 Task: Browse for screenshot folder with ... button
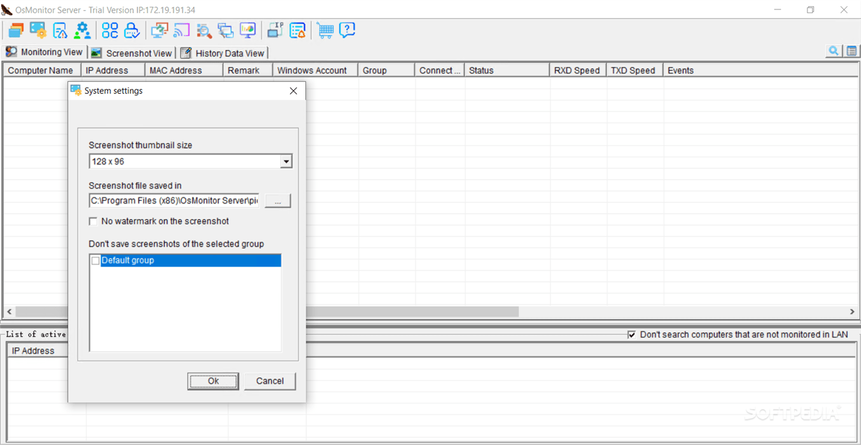278,201
